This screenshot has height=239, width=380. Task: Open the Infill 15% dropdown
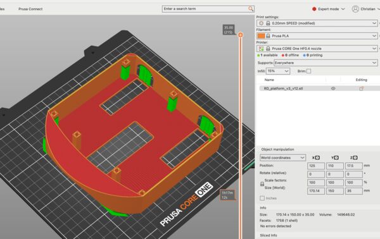pyautogui.click(x=278, y=71)
